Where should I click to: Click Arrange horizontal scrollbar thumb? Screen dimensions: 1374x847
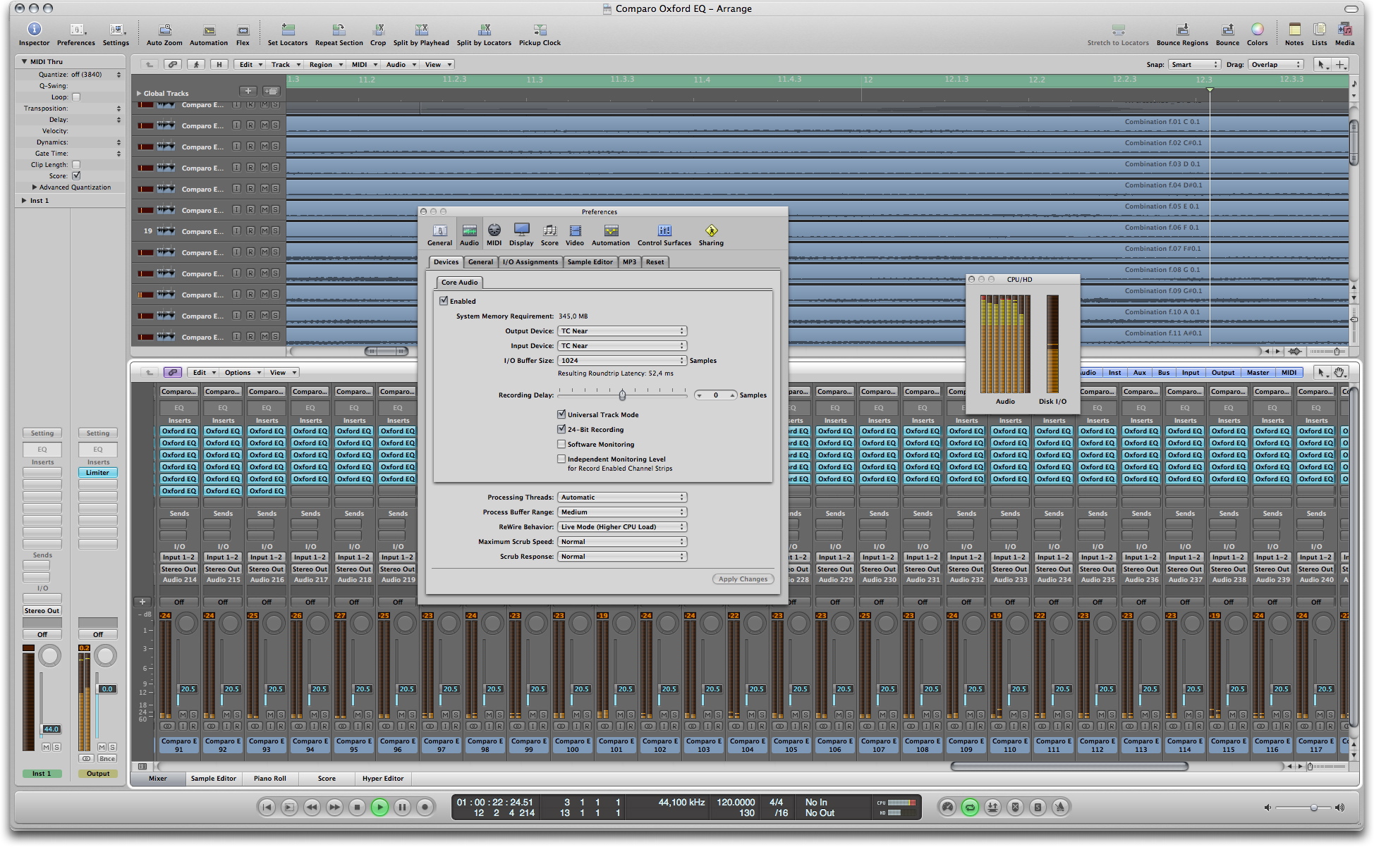386,351
